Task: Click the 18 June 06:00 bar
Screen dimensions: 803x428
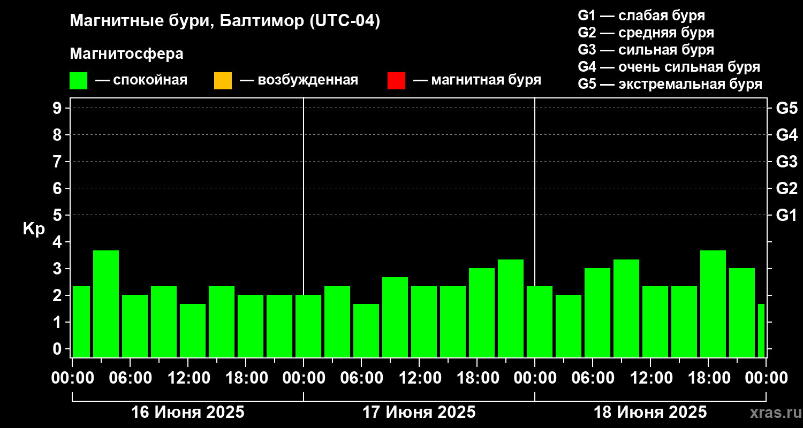Action: pos(597,312)
